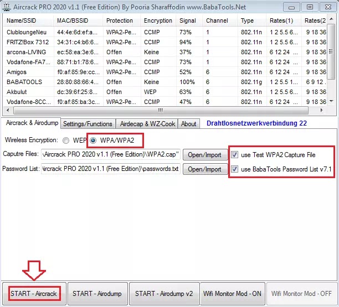Sort by the Name/SSID column header
Screen dimensions: 339x307
point(28,20)
